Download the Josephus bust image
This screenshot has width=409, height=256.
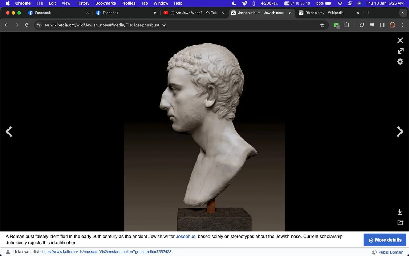(x=400, y=212)
